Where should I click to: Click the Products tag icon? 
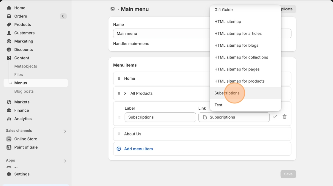(9, 25)
